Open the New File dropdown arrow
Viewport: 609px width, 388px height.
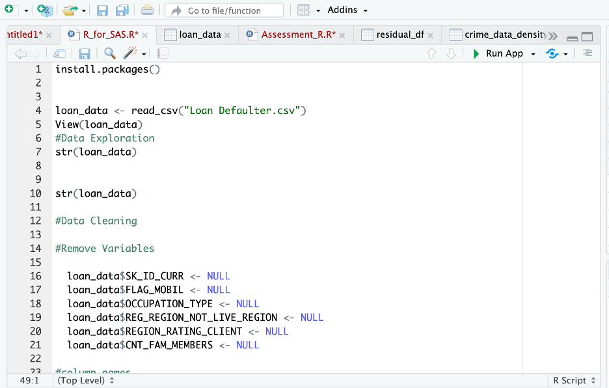[x=26, y=10]
